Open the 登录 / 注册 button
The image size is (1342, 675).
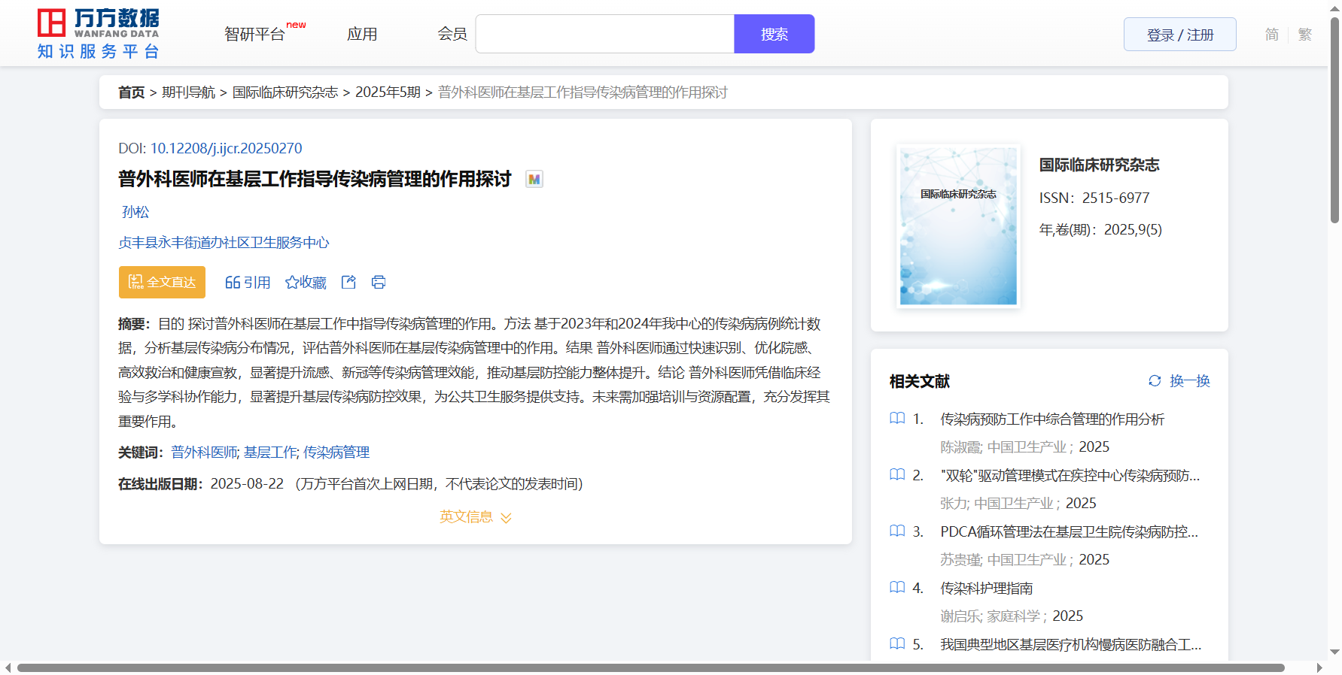pos(1179,35)
